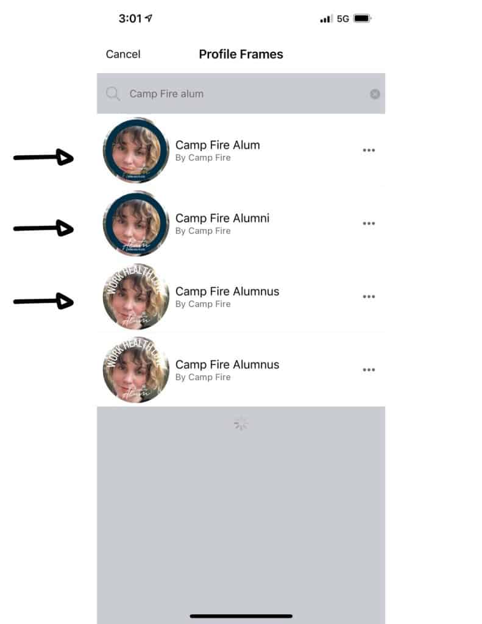The image size is (482, 624).
Task: Click the Camp Fire alum search field
Action: coord(241,93)
